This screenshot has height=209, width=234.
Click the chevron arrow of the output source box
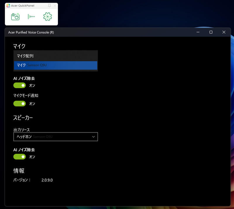[93, 137]
